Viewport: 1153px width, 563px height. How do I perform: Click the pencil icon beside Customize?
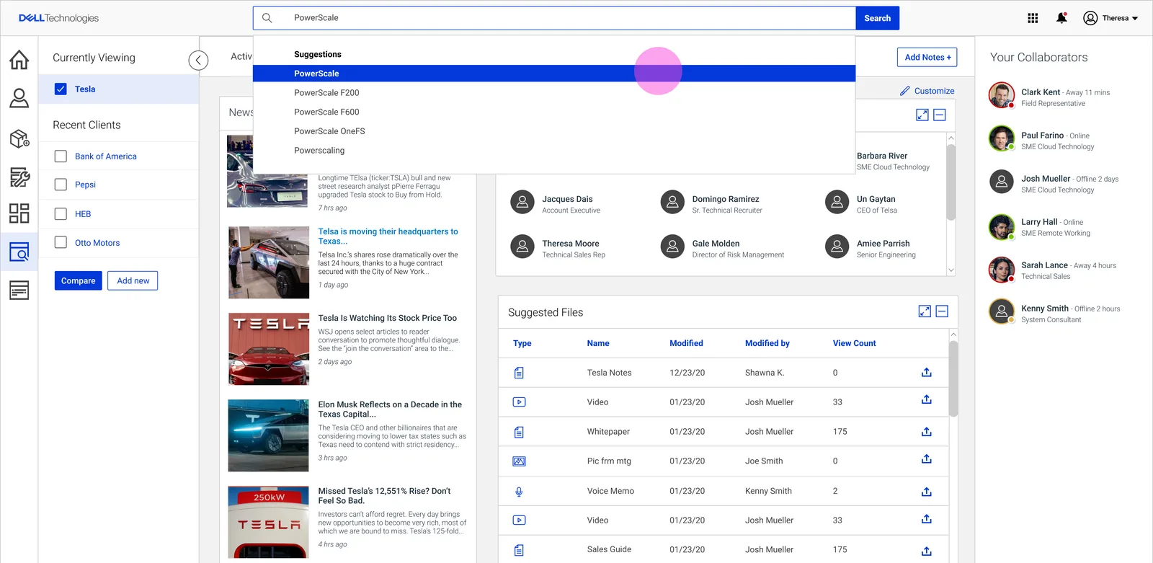905,91
